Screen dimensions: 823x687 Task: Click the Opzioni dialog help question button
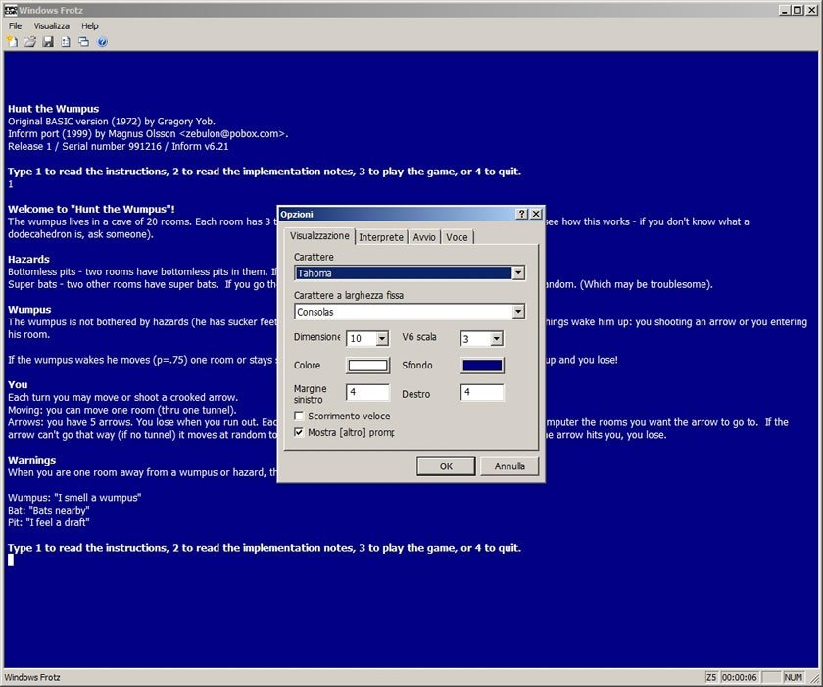pyautogui.click(x=521, y=214)
